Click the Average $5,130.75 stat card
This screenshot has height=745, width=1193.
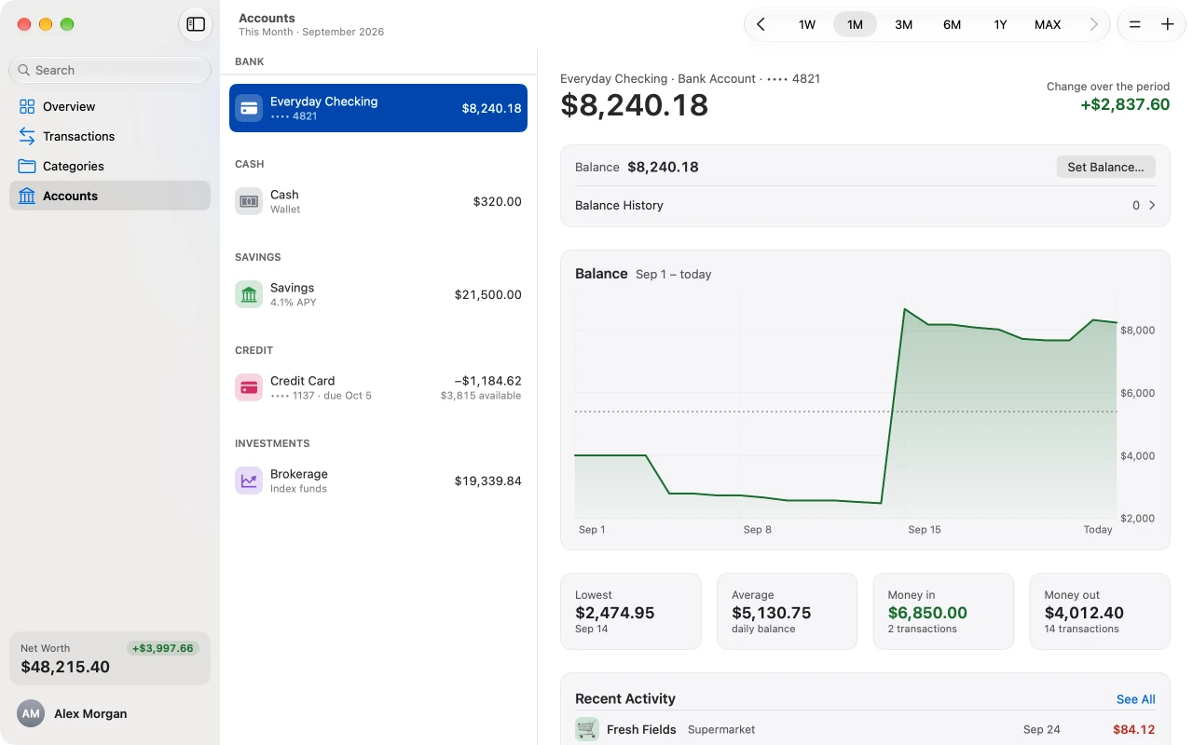point(787,611)
